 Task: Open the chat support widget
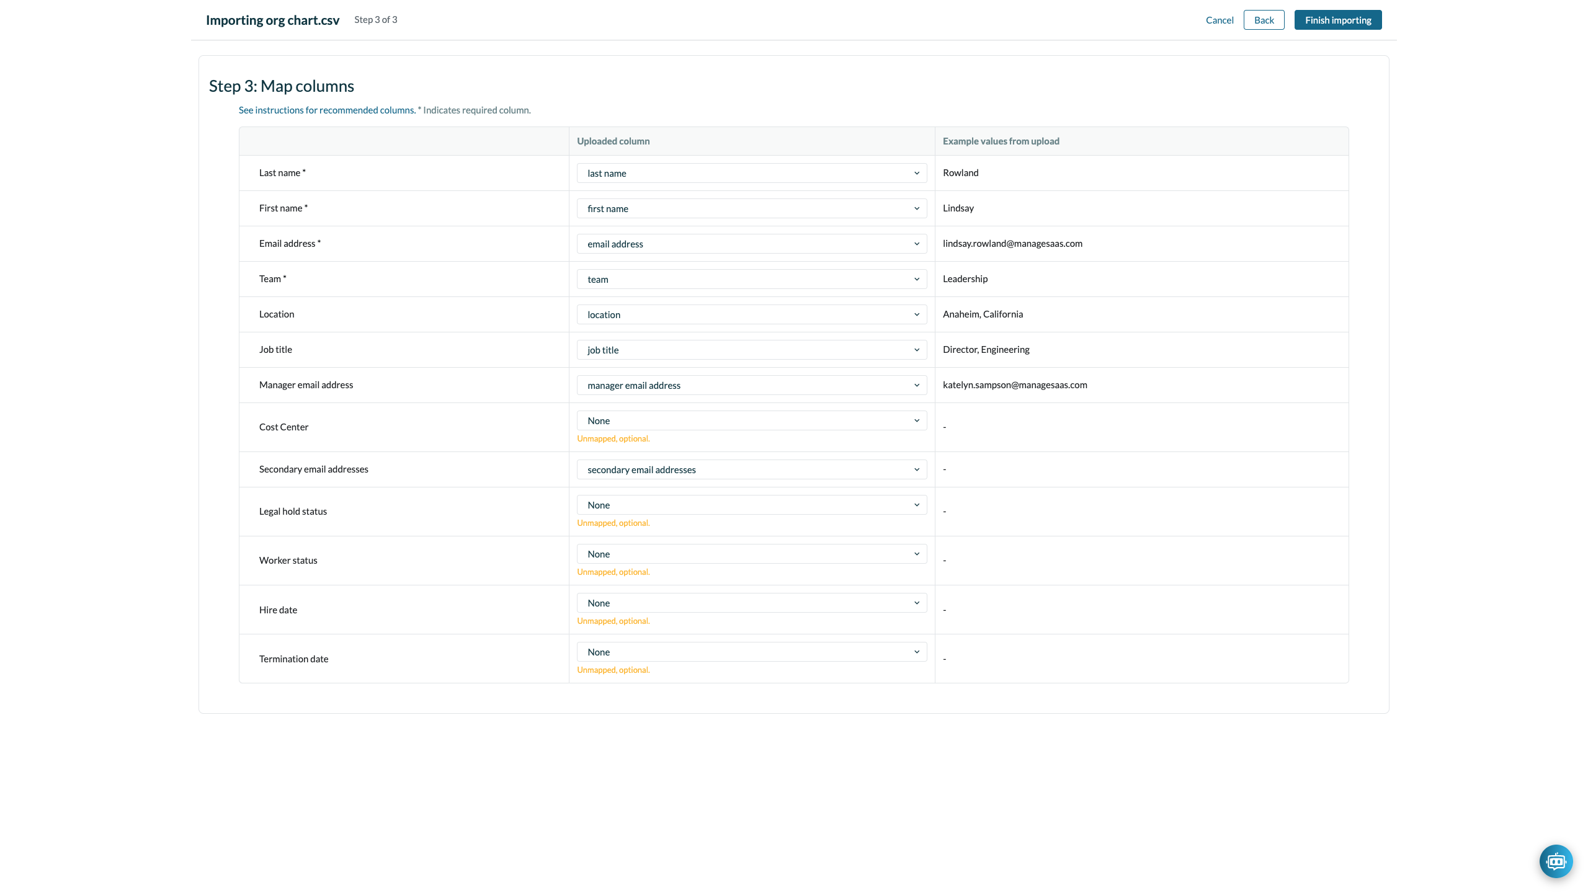pyautogui.click(x=1556, y=861)
